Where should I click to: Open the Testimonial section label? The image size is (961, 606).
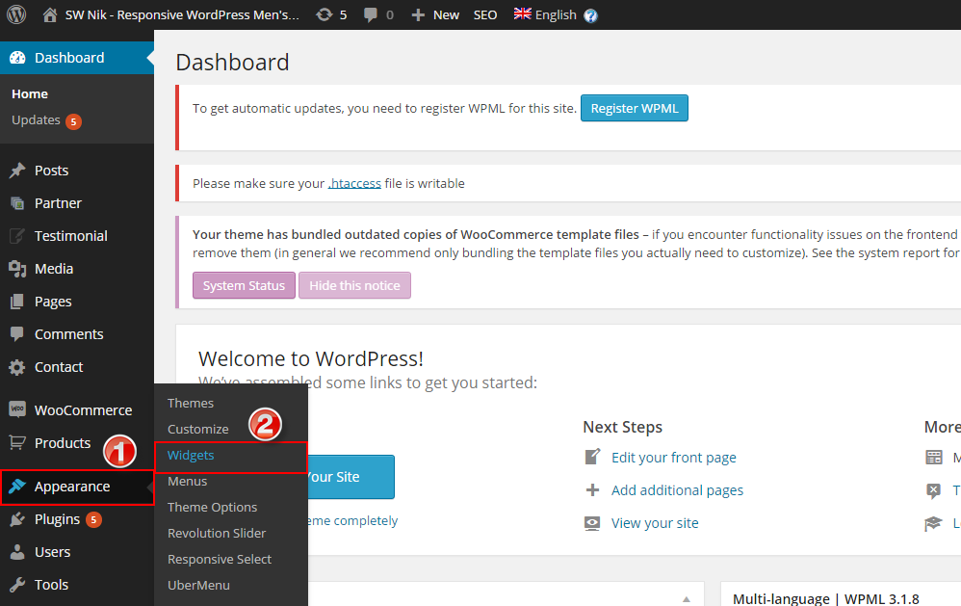(x=70, y=236)
